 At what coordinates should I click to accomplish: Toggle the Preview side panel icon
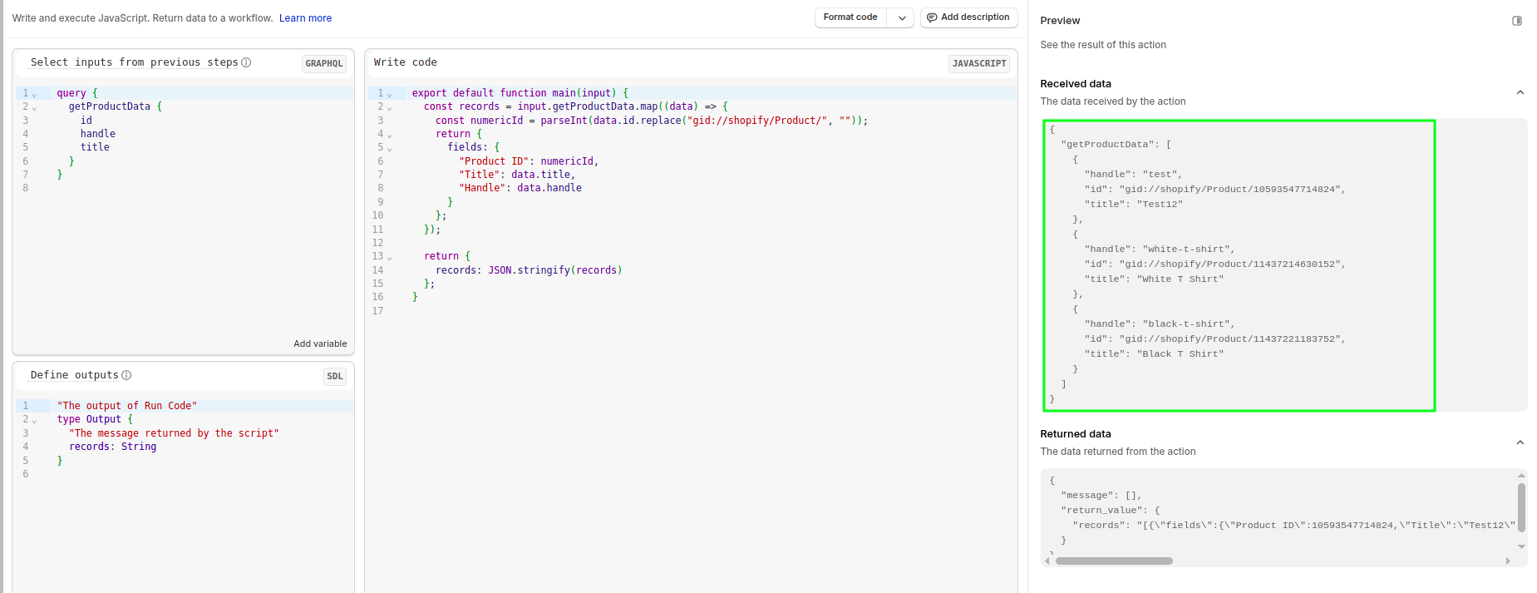click(1516, 21)
